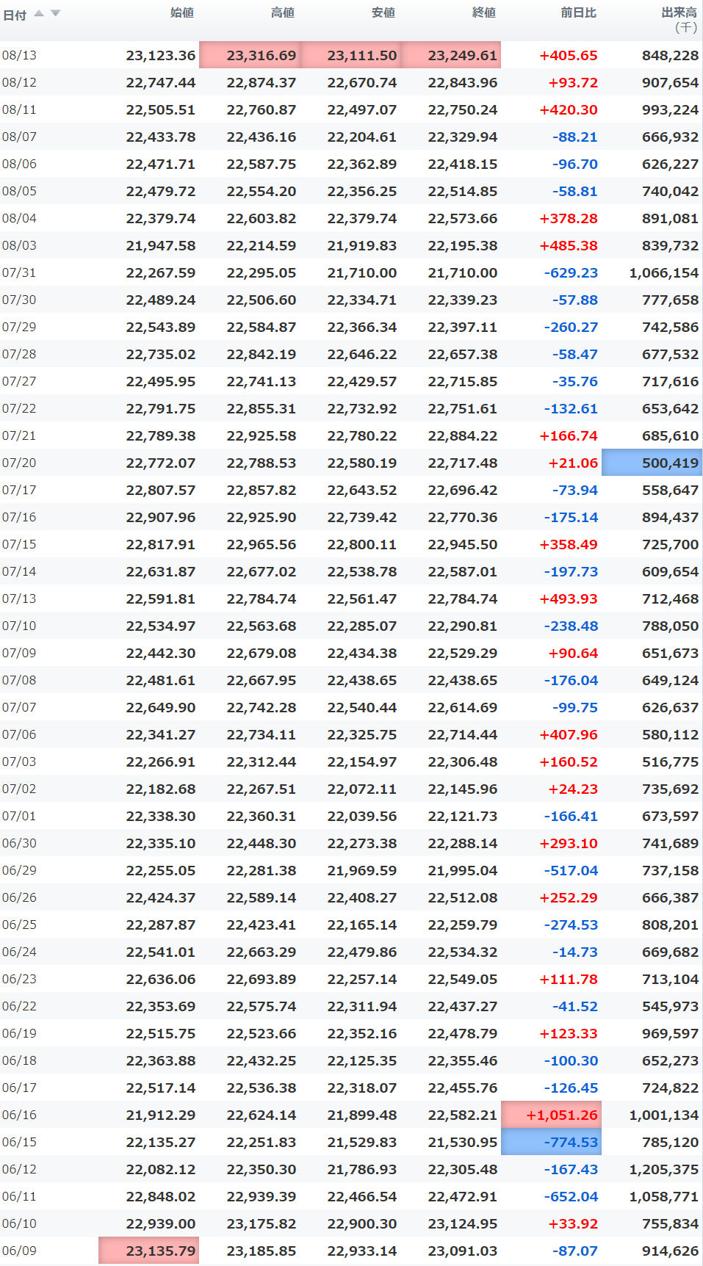Select the +293.10 change on 06/30
Viewport: 703px width, 1266px height.
click(569, 843)
